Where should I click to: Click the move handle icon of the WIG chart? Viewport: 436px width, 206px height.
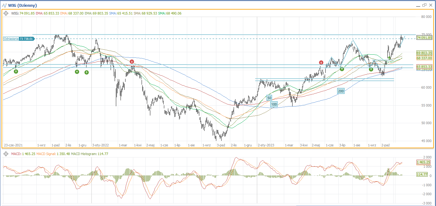pyautogui.click(x=6, y=13)
